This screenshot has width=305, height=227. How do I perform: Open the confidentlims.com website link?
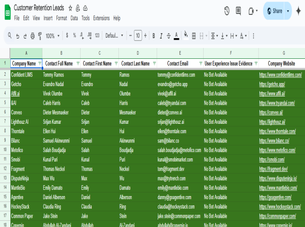point(280,75)
